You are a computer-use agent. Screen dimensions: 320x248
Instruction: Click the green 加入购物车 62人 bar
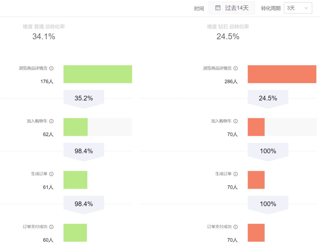76,127
